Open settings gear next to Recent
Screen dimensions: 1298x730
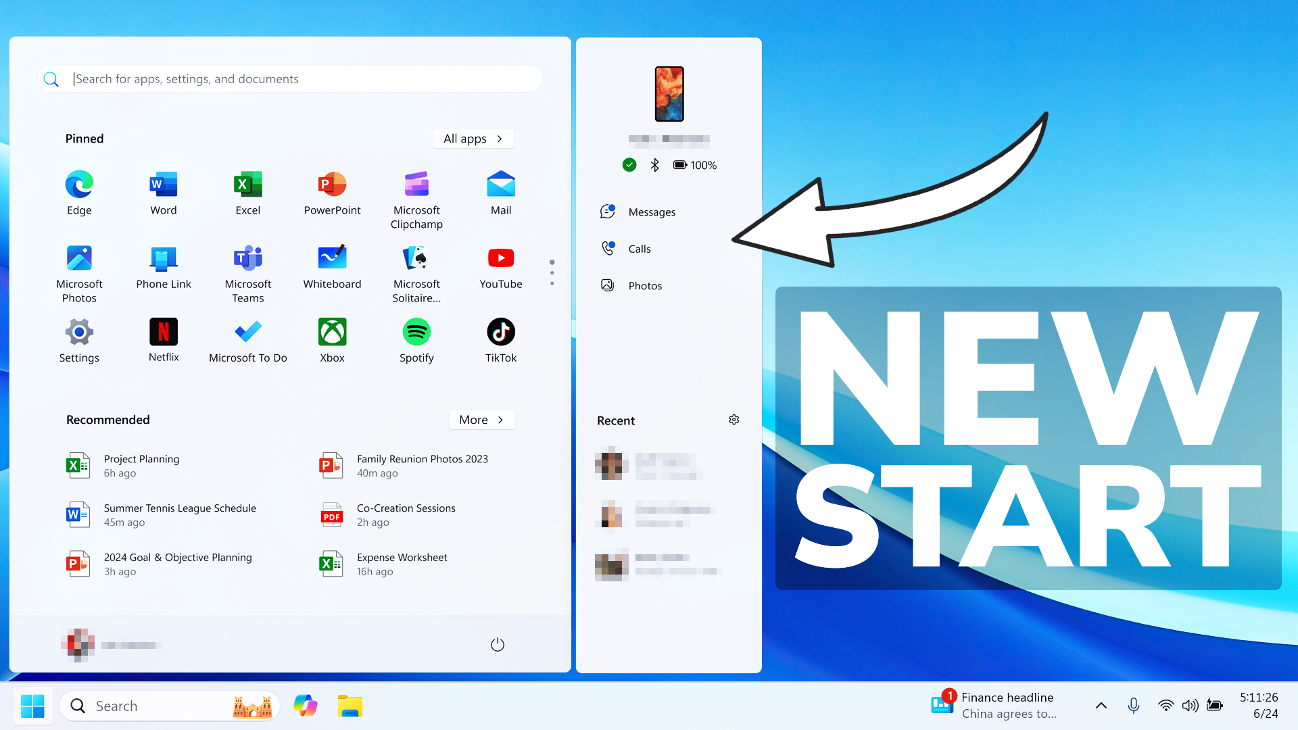click(x=734, y=420)
